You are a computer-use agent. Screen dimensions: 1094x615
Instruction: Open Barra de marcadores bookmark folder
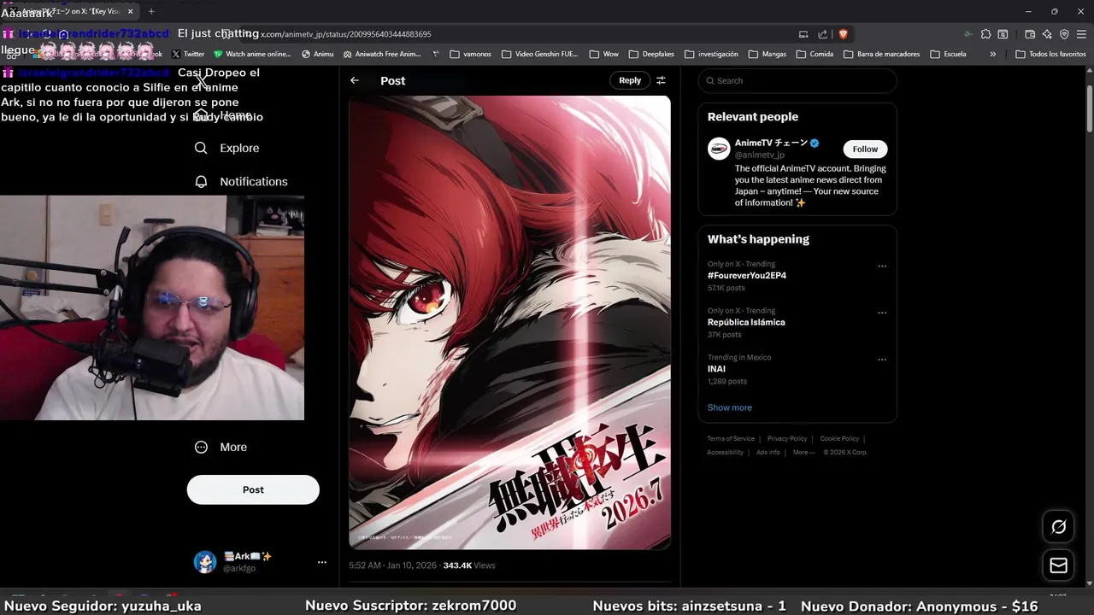882,54
